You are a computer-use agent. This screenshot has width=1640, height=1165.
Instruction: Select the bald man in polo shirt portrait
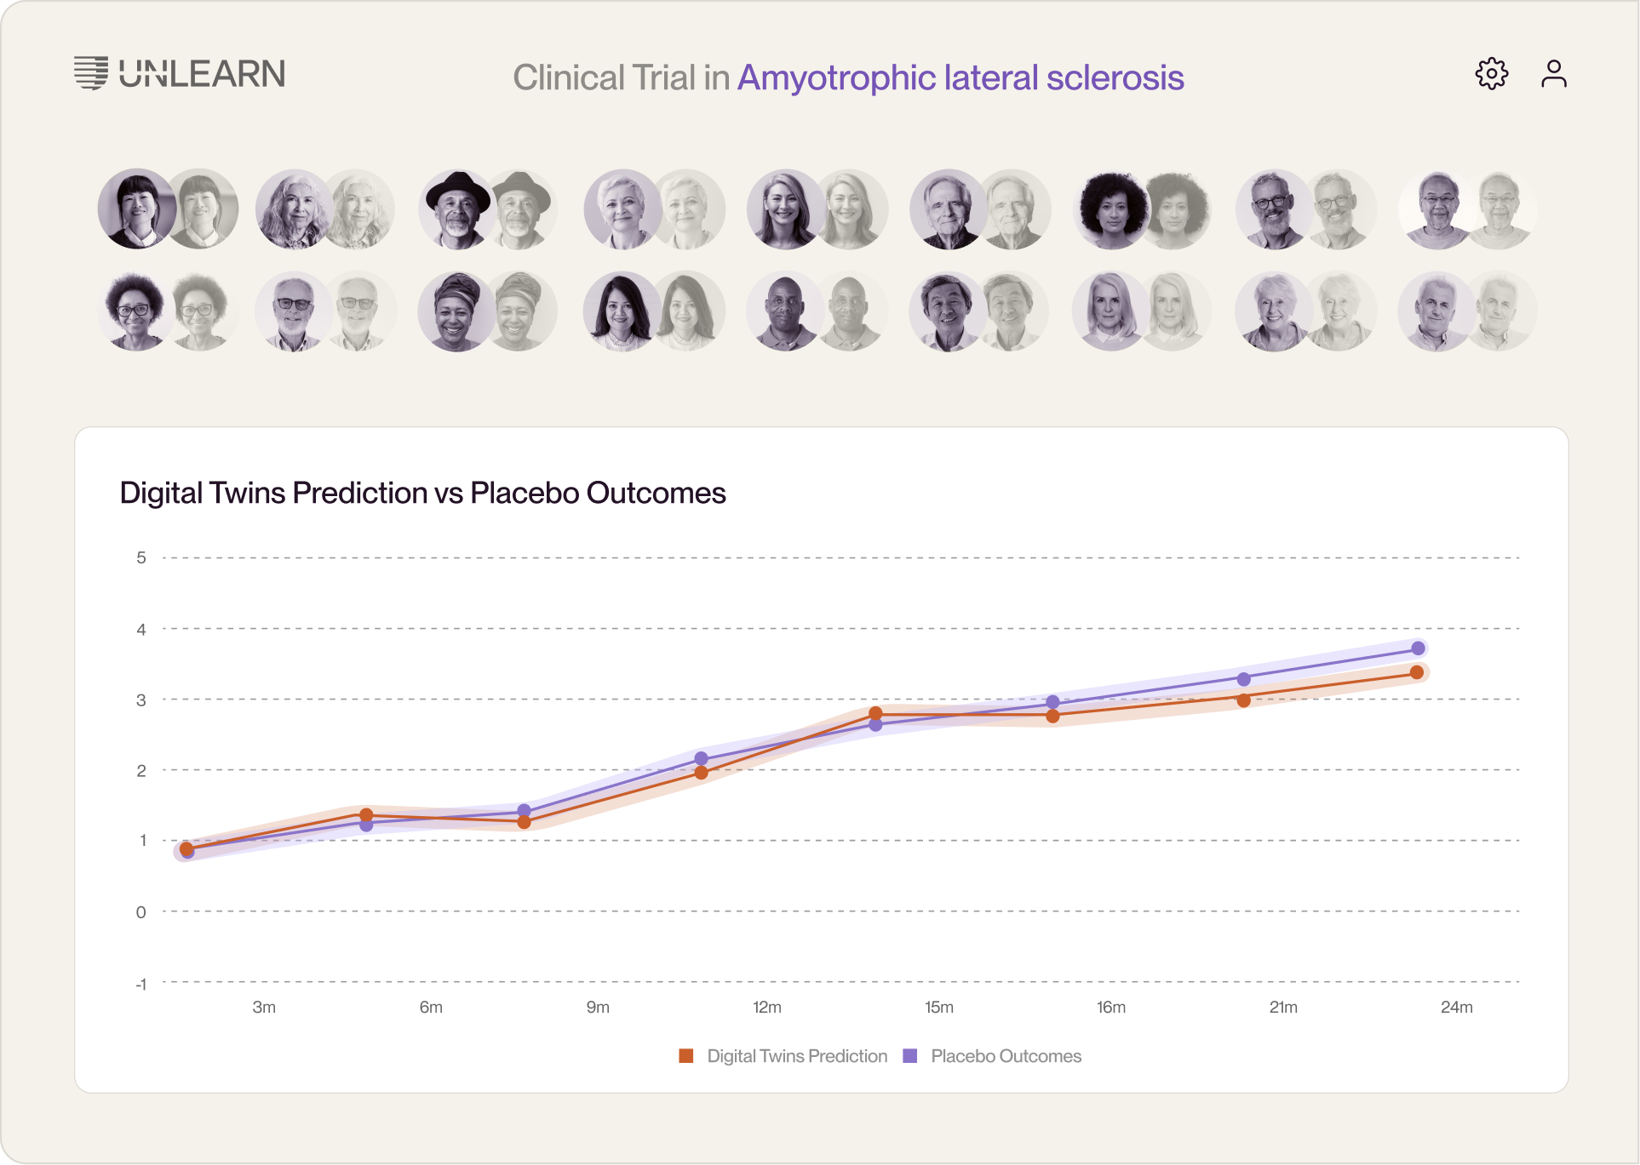786,311
